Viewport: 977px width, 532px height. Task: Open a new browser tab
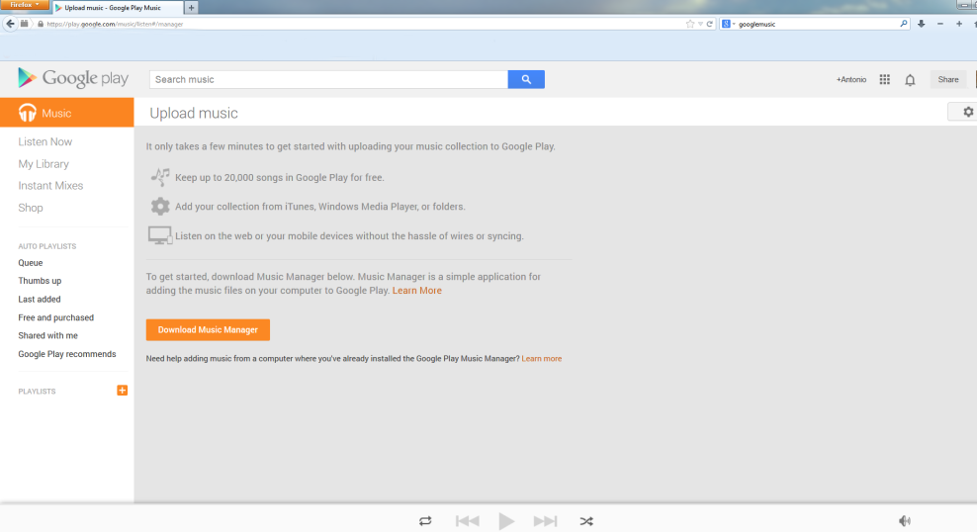point(191,8)
